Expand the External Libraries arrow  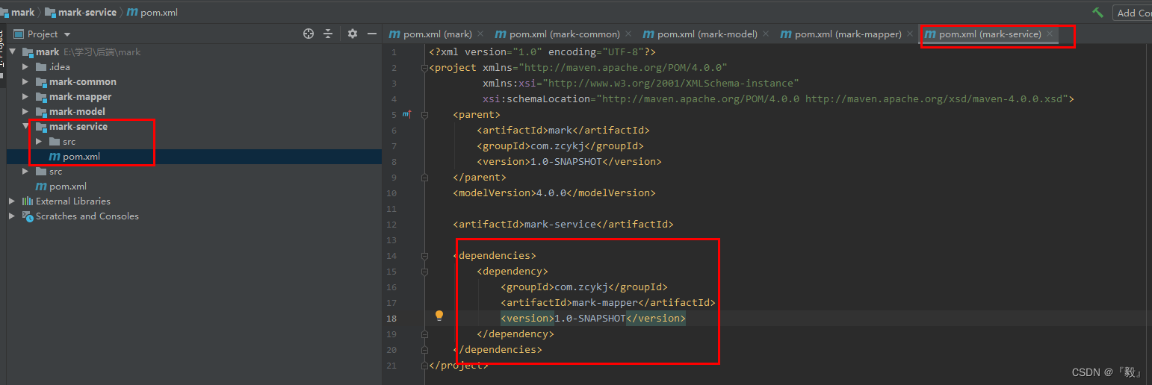click(12, 201)
